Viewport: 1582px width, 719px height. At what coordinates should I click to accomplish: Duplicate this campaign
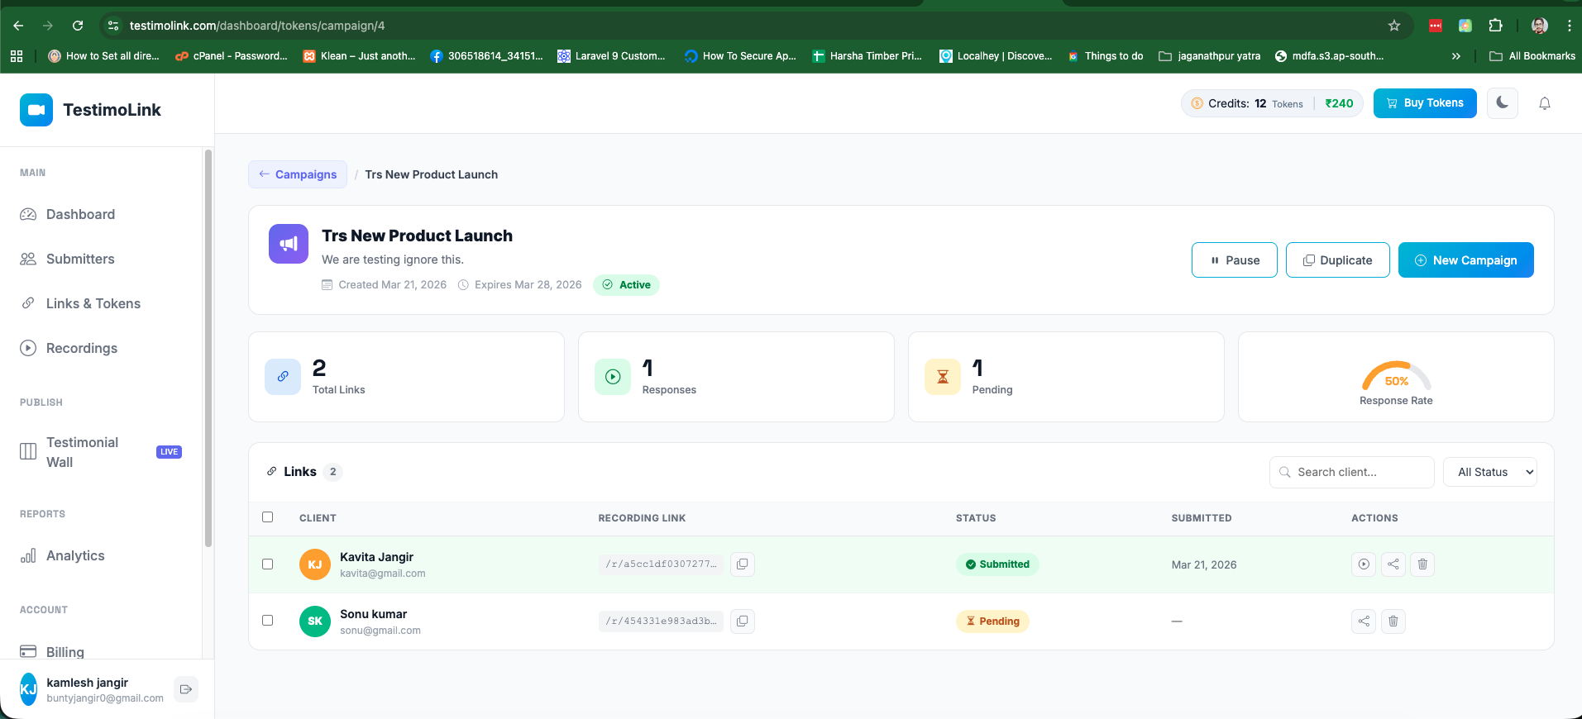pyautogui.click(x=1337, y=260)
